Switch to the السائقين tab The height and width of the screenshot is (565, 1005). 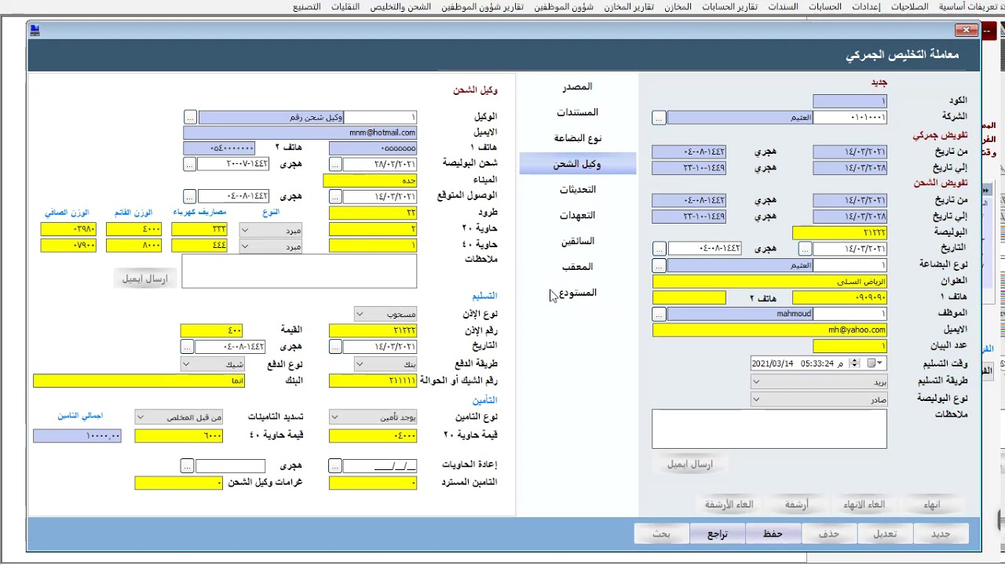pos(577,242)
